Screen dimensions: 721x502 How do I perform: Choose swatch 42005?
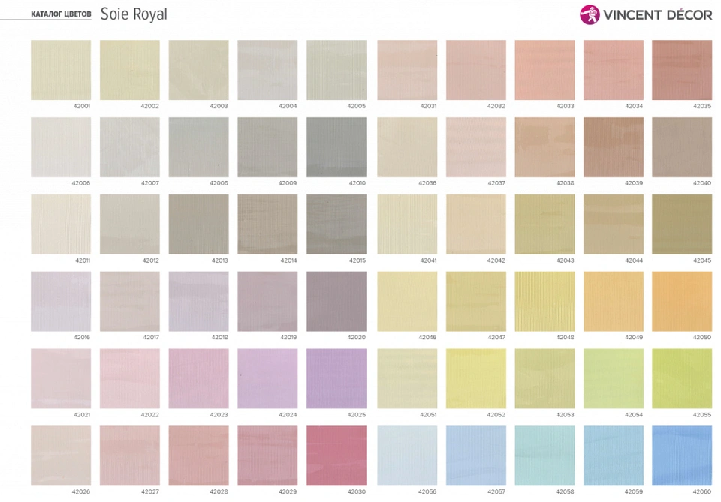pyautogui.click(x=336, y=70)
